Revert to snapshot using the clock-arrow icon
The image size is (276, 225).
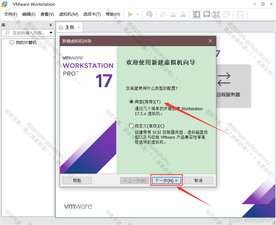[173, 15]
